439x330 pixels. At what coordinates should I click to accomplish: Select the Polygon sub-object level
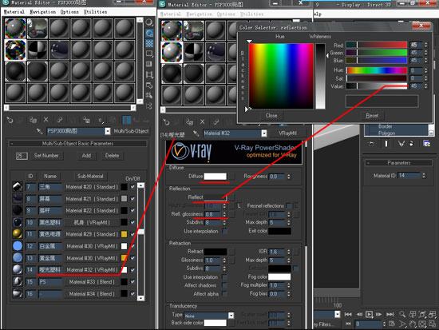tap(386, 133)
